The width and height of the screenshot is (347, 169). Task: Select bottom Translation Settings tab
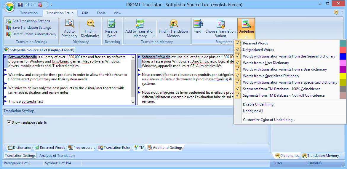pos(20,156)
